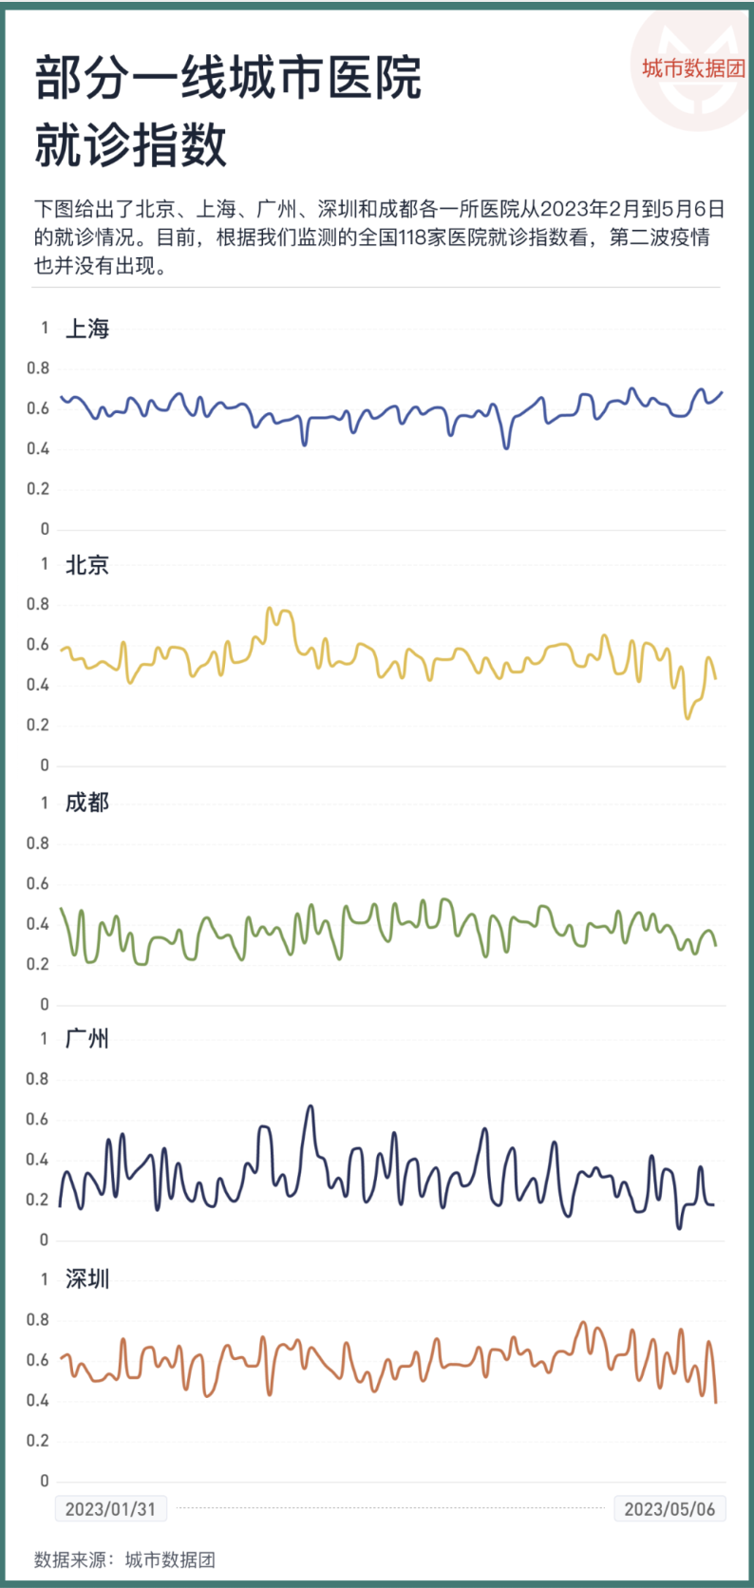Screen dimensions: 754x1588
Task: Click the dotted line between the date tags
Action: coord(389,1508)
